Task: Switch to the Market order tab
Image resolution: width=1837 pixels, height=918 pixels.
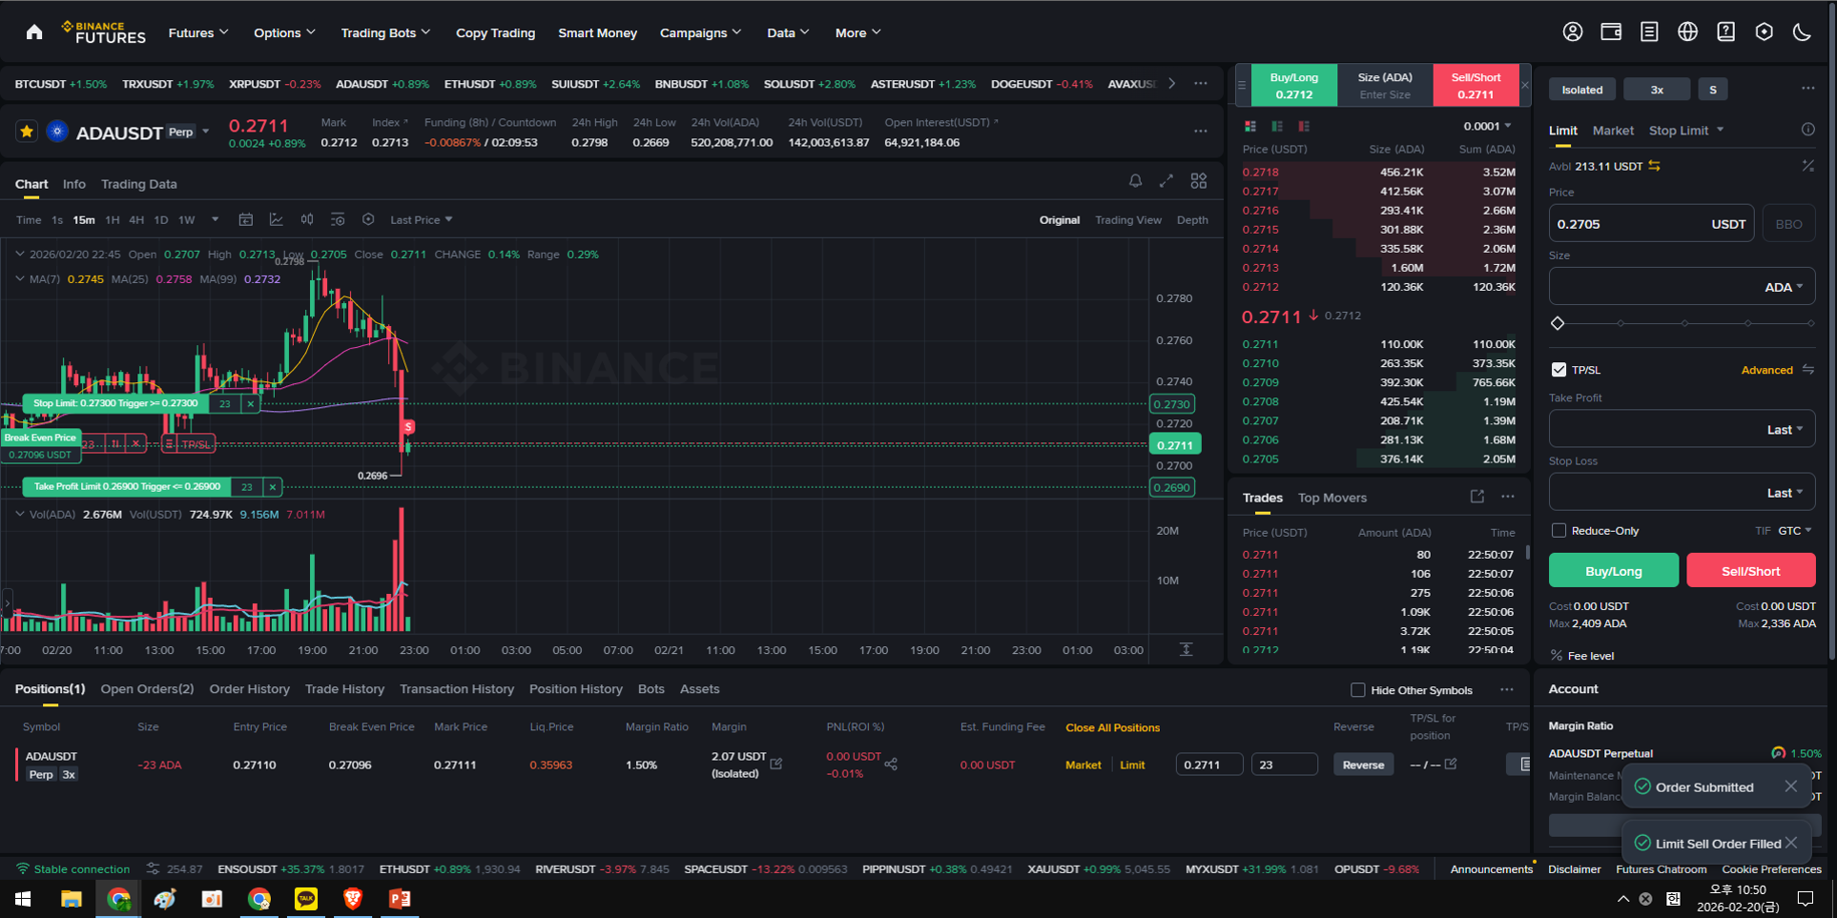Action: click(x=1613, y=131)
